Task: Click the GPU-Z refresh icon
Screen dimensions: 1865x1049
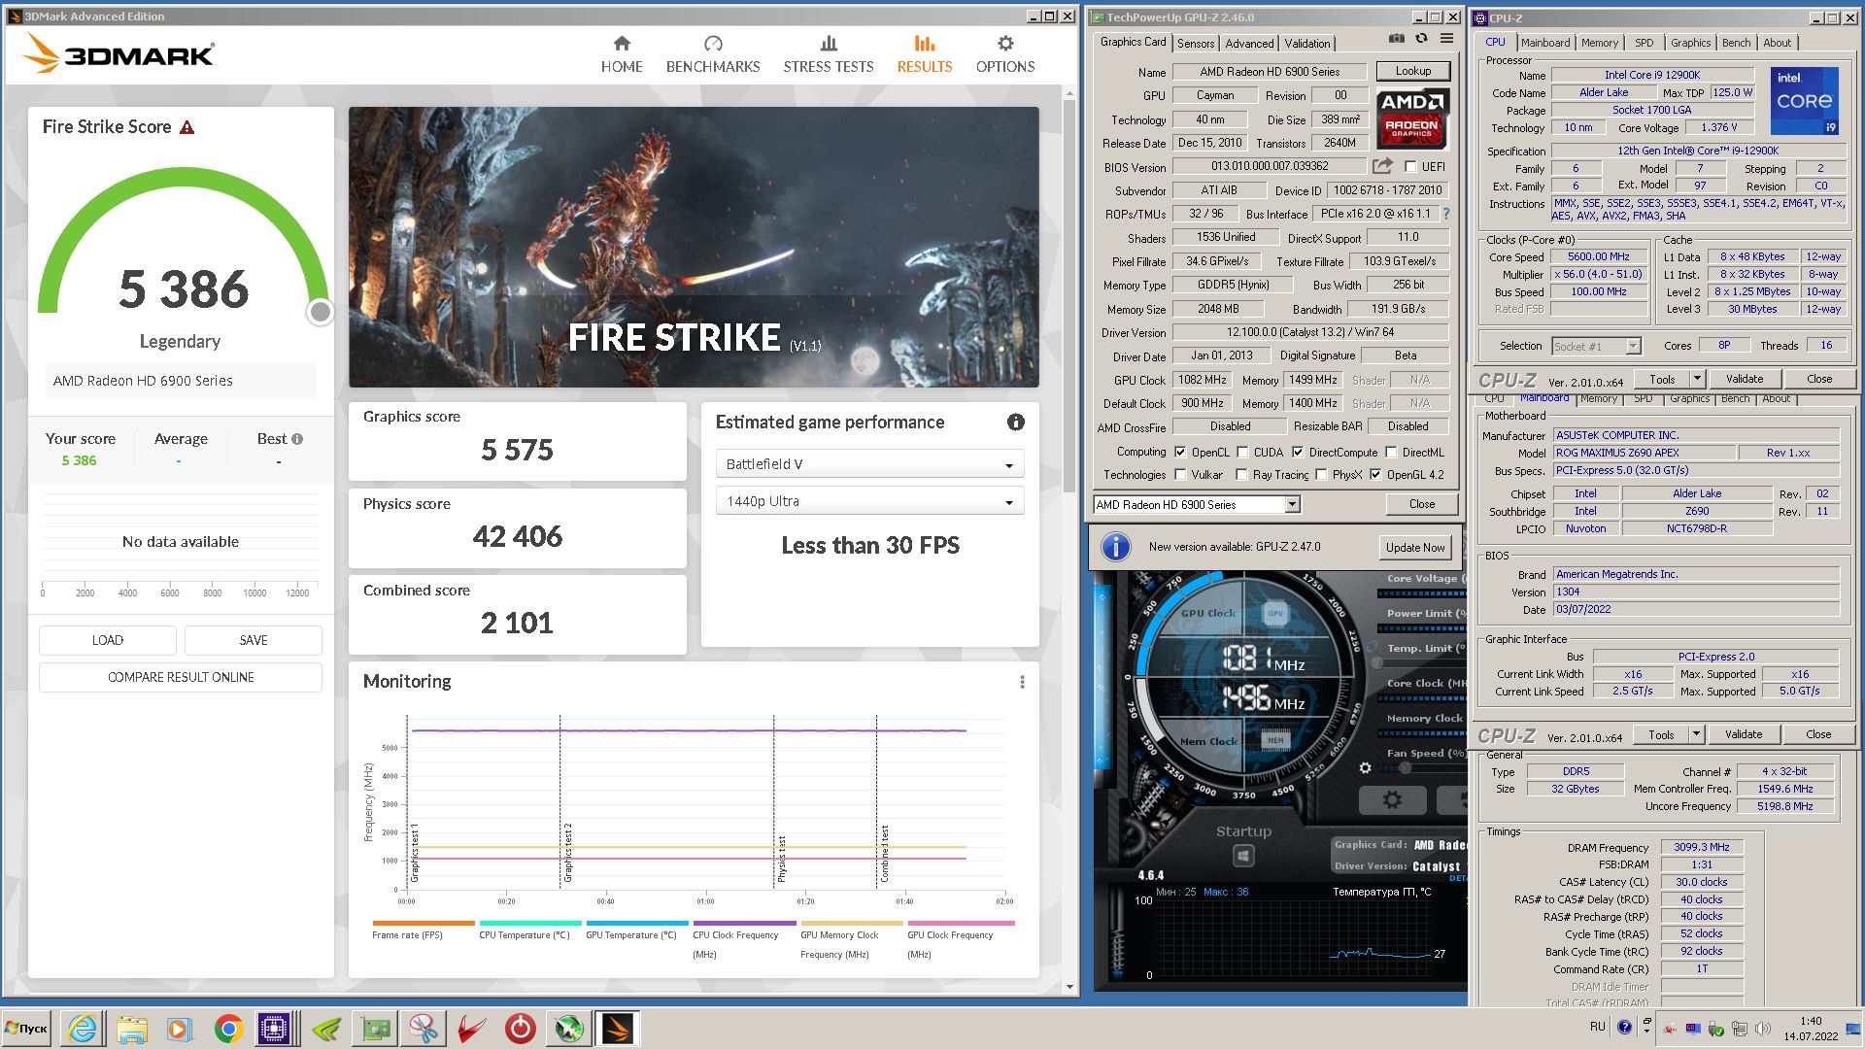Action: point(1421,39)
